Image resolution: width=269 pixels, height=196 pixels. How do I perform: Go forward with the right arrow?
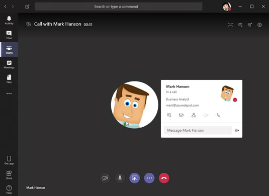[x=13, y=7]
